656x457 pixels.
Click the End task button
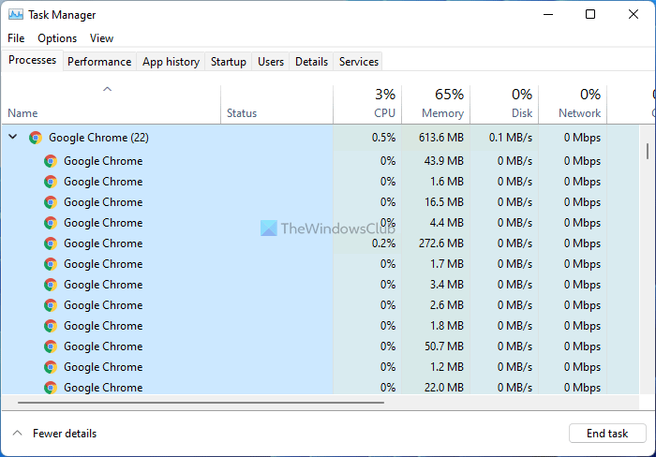(607, 434)
